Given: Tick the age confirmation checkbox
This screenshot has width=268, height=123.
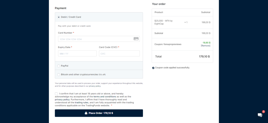Looking at the screenshot, I should (x=56, y=94).
